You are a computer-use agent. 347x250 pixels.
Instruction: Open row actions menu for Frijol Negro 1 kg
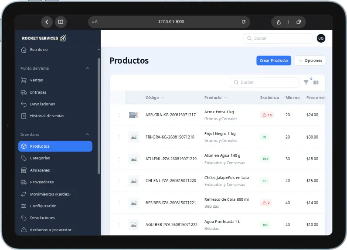pyautogui.click(x=119, y=137)
